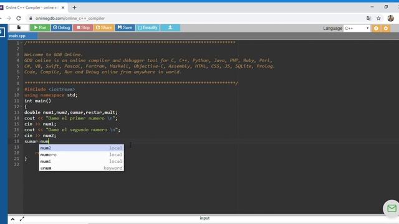This screenshot has height=224, width=399.
Task: Open the Chrome profile avatar
Action: [391, 18]
